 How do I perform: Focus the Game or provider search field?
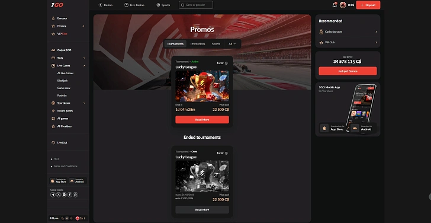(x=196, y=5)
